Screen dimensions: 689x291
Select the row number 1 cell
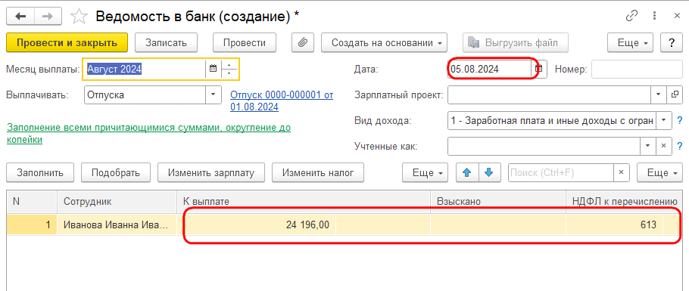[32, 224]
